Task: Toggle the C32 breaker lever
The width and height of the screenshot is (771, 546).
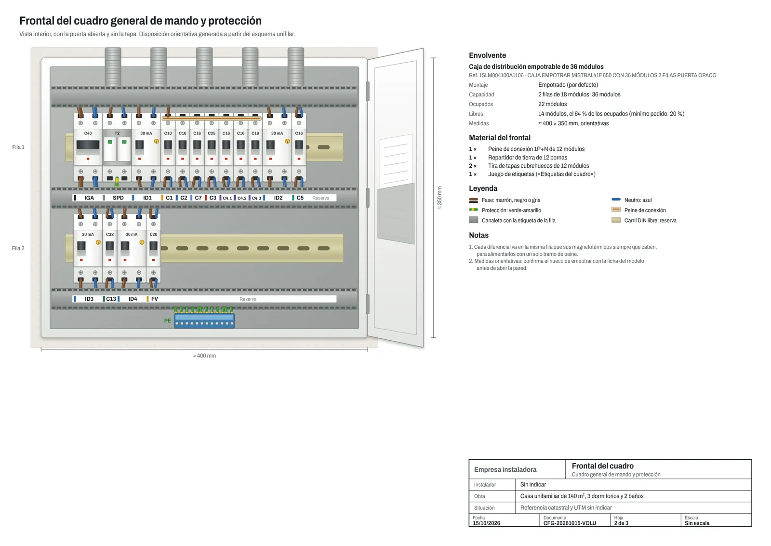Action: tap(110, 247)
